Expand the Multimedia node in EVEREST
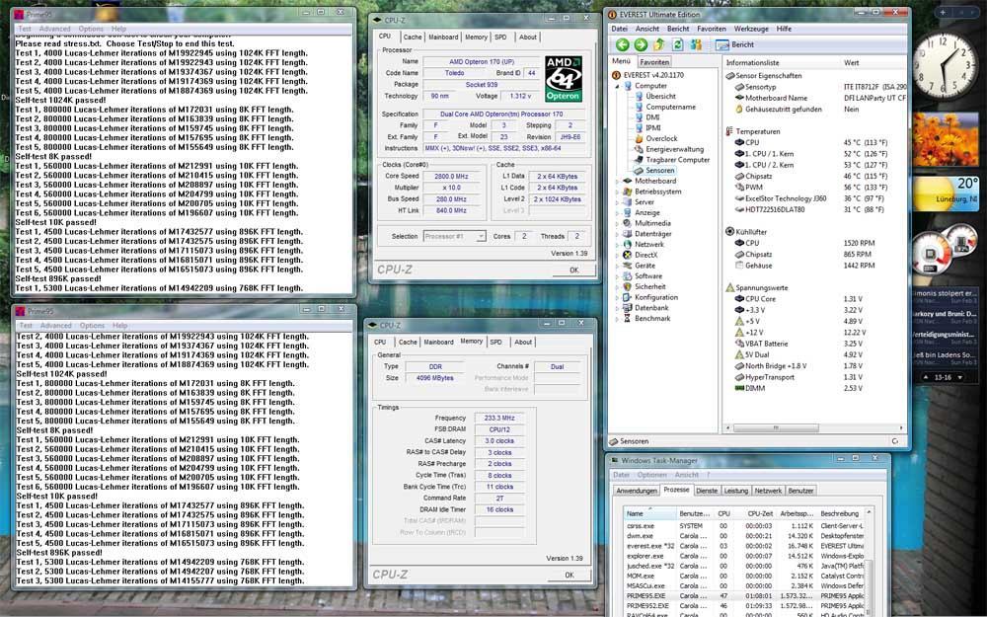987x617 pixels. [x=617, y=223]
